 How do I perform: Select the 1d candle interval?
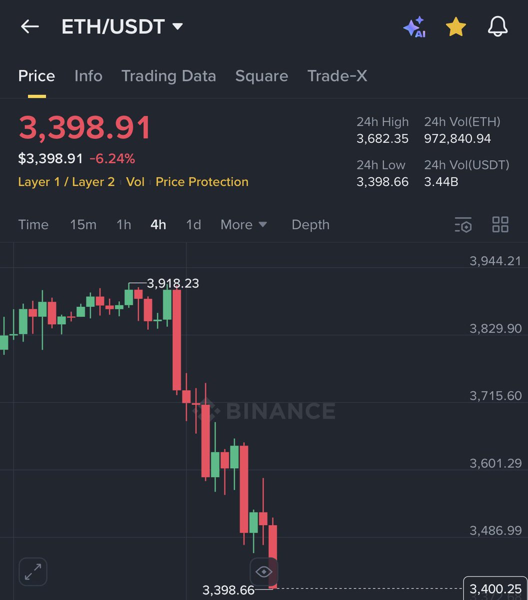193,225
